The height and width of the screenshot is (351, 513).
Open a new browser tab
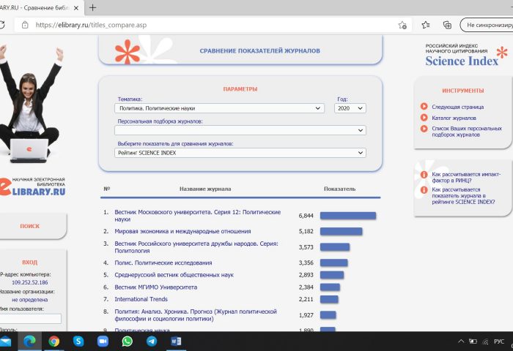(92, 7)
